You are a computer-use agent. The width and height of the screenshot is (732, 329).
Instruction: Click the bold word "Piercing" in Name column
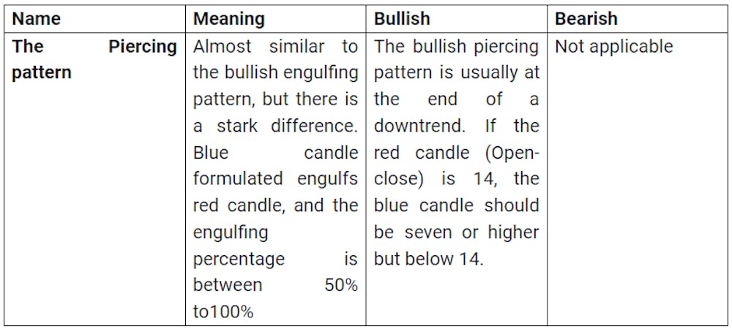(x=143, y=47)
